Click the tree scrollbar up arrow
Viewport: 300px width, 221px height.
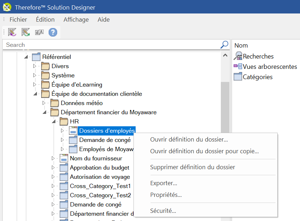pyautogui.click(x=225, y=55)
